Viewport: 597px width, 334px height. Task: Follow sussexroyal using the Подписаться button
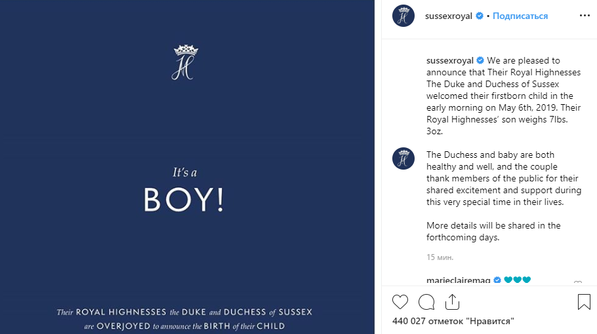pos(520,16)
